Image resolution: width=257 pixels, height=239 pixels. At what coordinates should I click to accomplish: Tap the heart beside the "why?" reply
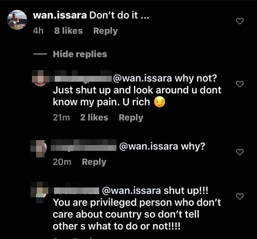[x=240, y=152]
